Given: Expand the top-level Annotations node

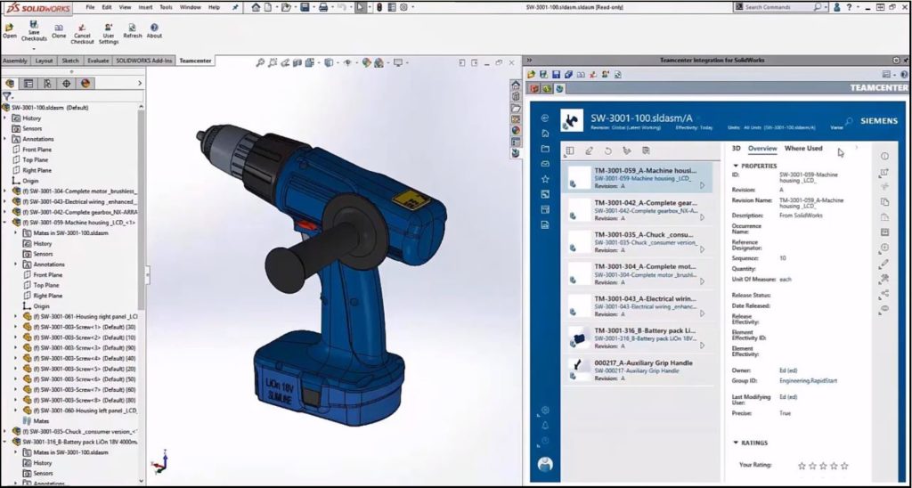Looking at the screenshot, I should click(4, 139).
